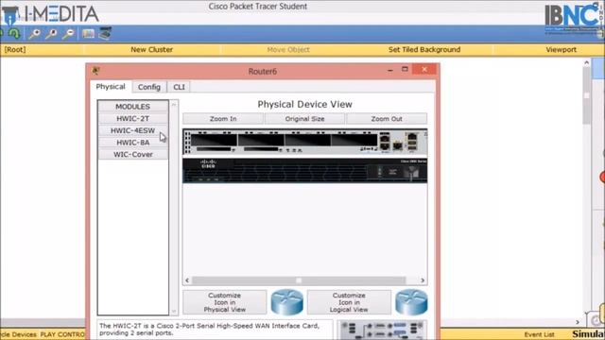Select the HWIC-4ESW module

coord(132,130)
